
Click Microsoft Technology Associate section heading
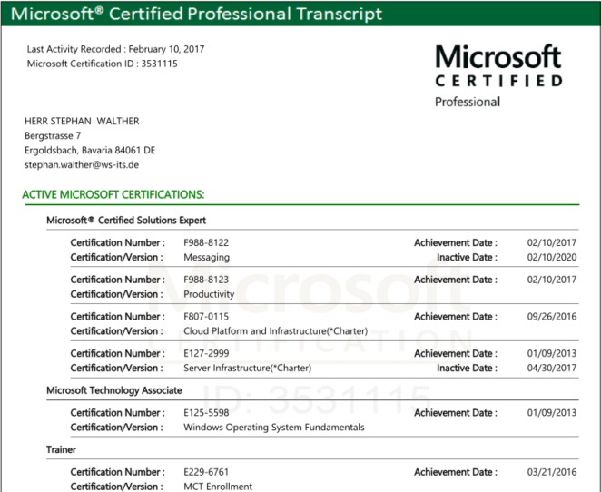(114, 390)
